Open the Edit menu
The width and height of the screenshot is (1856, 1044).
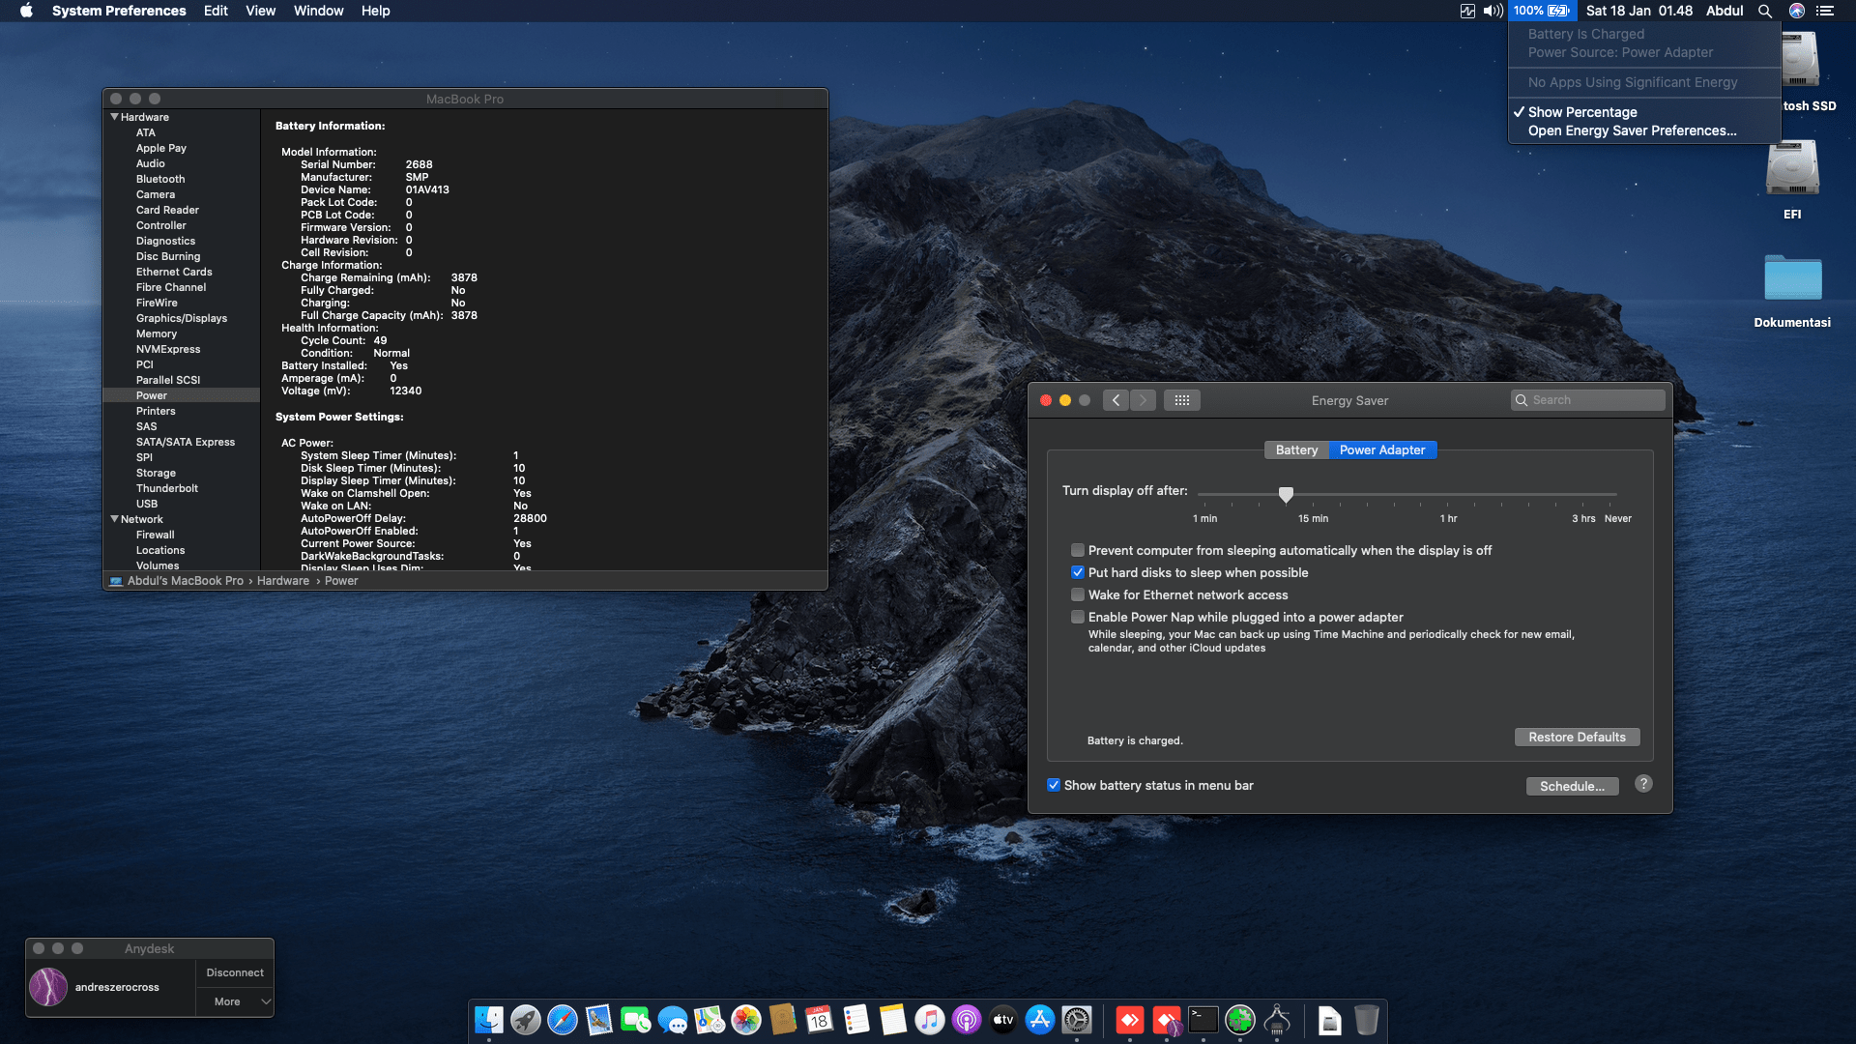pyautogui.click(x=216, y=11)
